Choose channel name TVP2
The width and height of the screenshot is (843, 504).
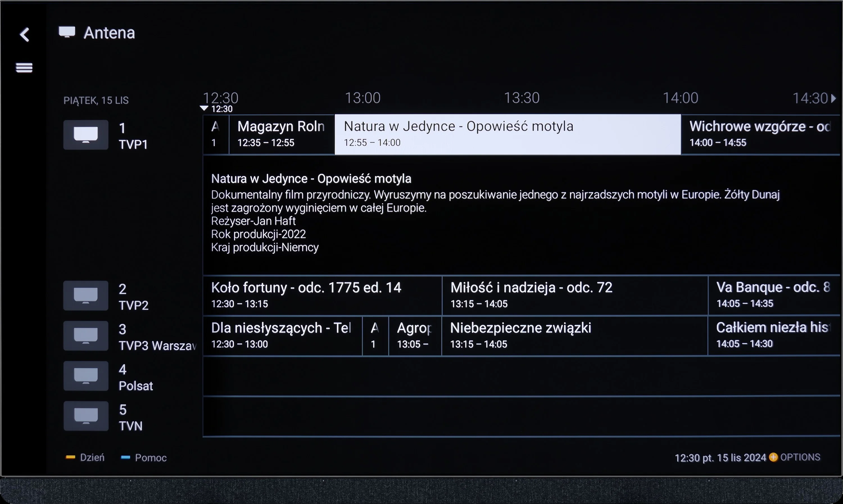133,305
